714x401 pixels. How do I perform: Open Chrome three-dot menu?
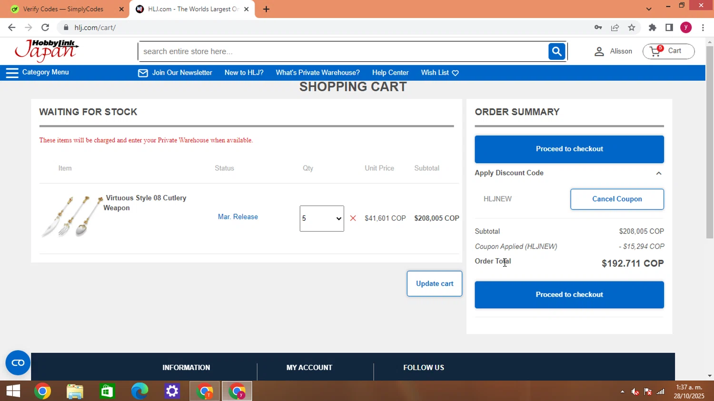pos(703,28)
